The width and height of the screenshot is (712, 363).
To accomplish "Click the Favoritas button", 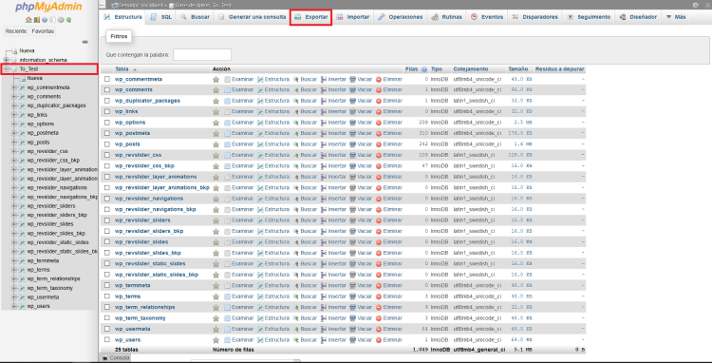I will point(43,31).
